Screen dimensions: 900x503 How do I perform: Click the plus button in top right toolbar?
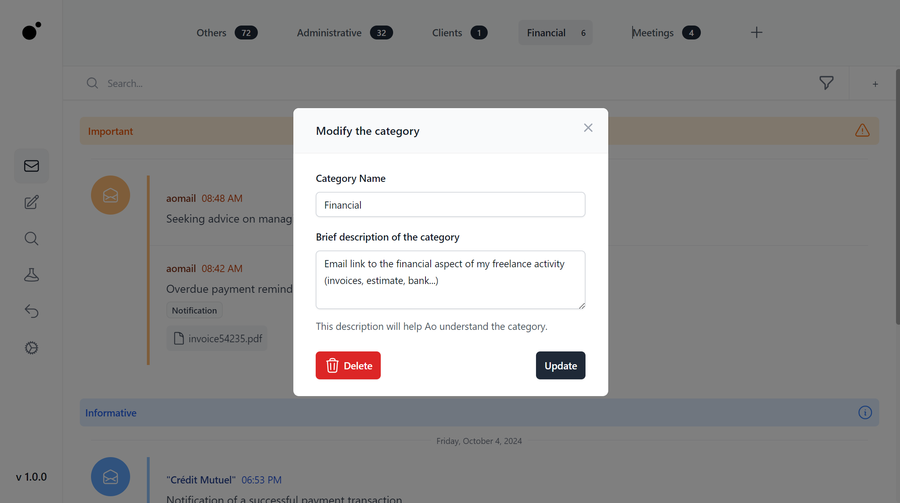pyautogui.click(x=757, y=33)
